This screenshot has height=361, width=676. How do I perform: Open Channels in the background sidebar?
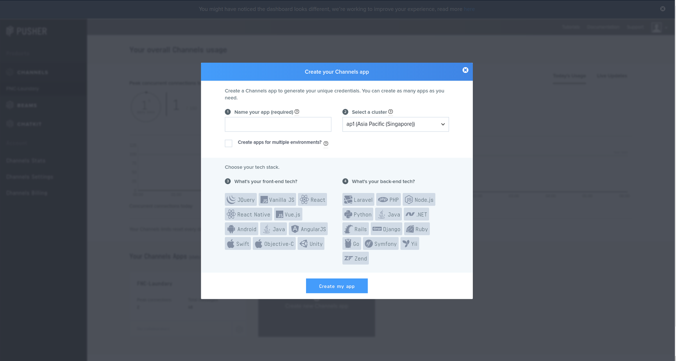[28, 72]
